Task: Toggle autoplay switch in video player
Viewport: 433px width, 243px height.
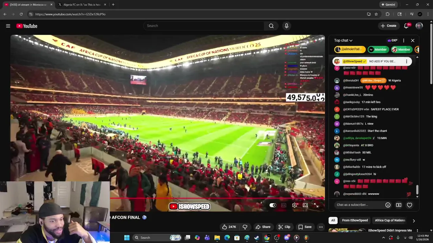Action: [x=273, y=205]
